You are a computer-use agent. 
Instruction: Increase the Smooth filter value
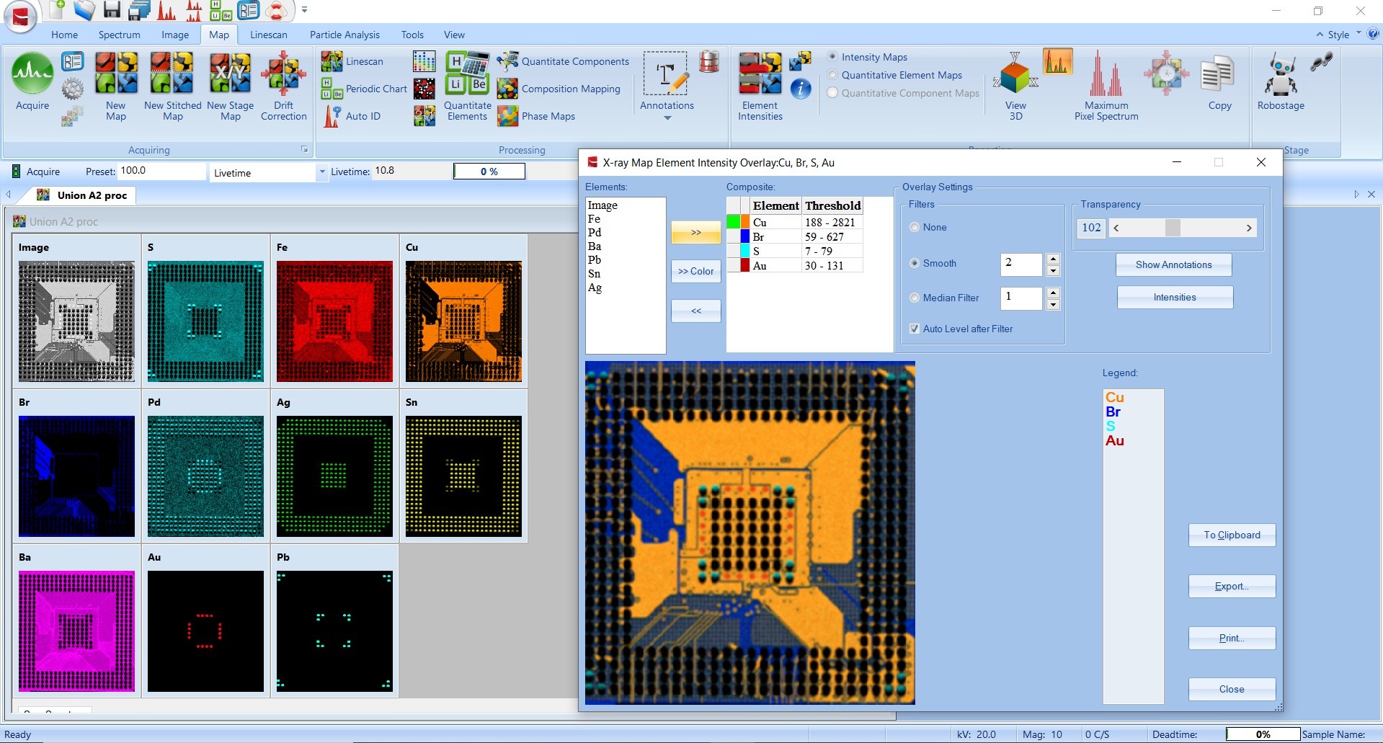point(1053,259)
